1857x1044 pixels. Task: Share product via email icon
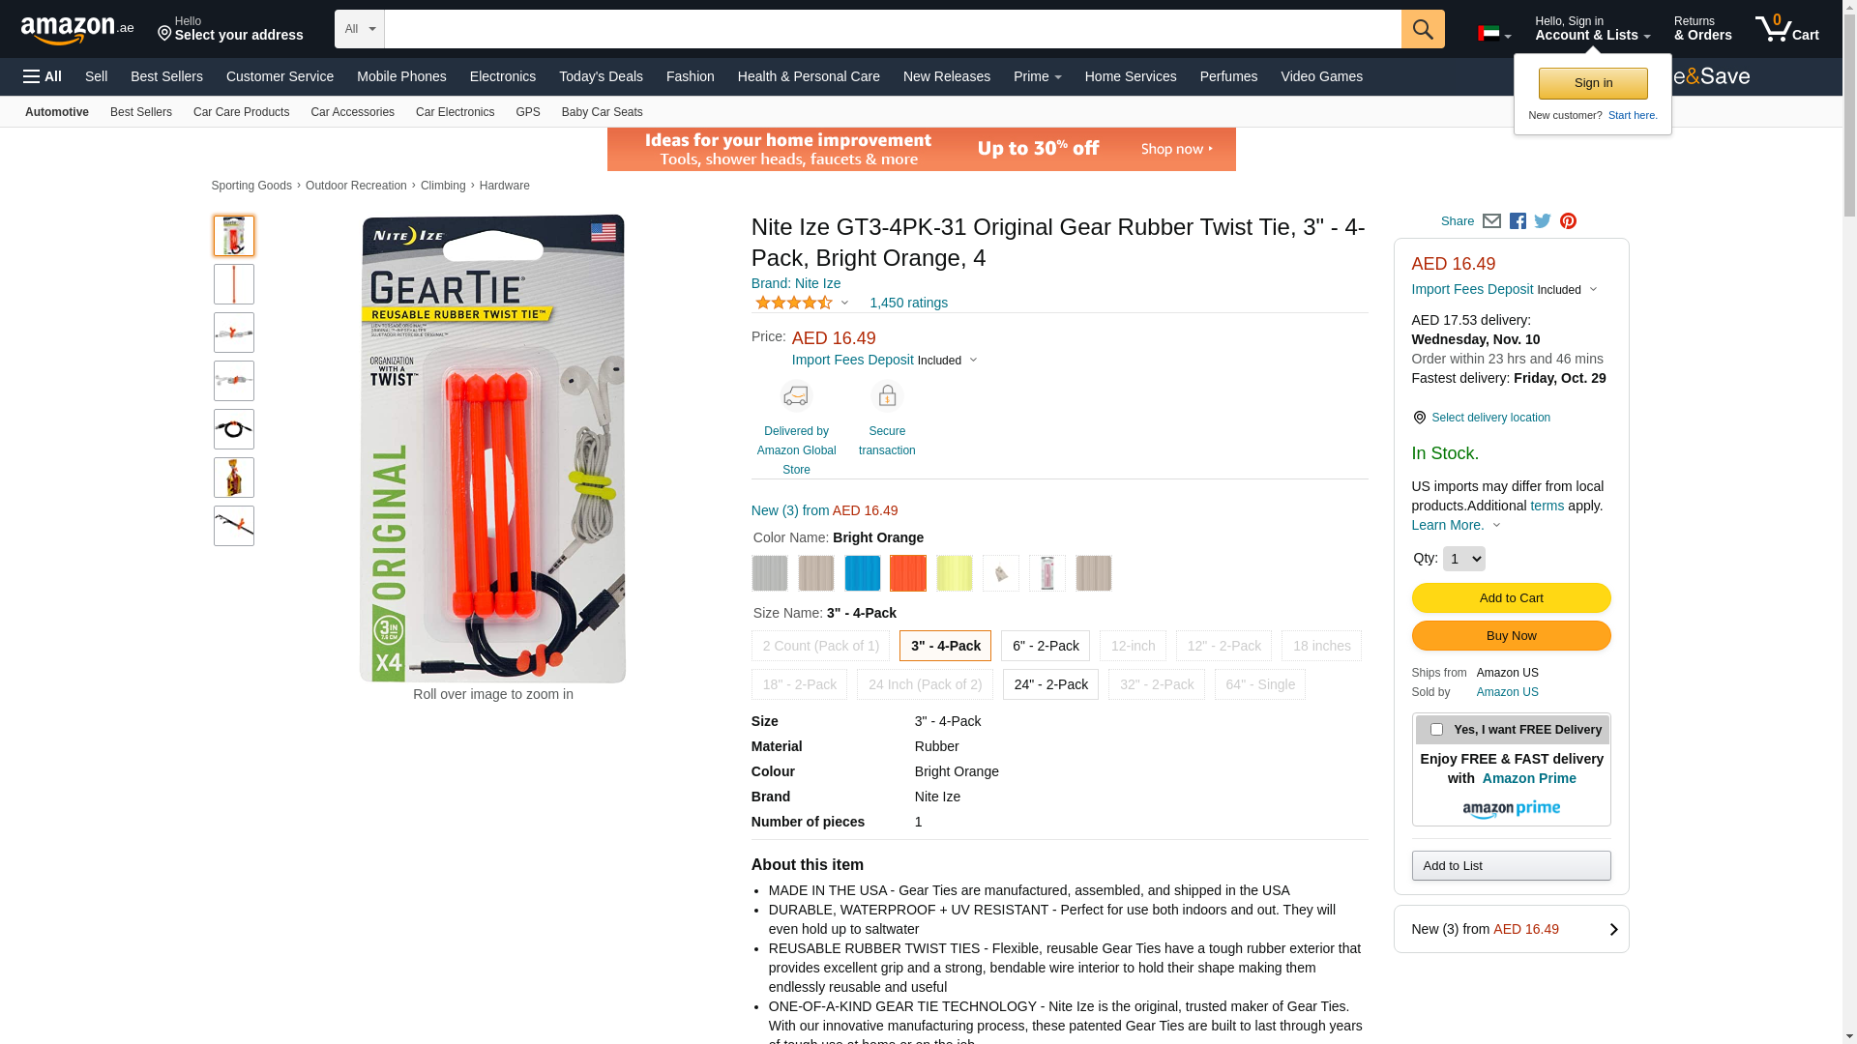[x=1491, y=221]
